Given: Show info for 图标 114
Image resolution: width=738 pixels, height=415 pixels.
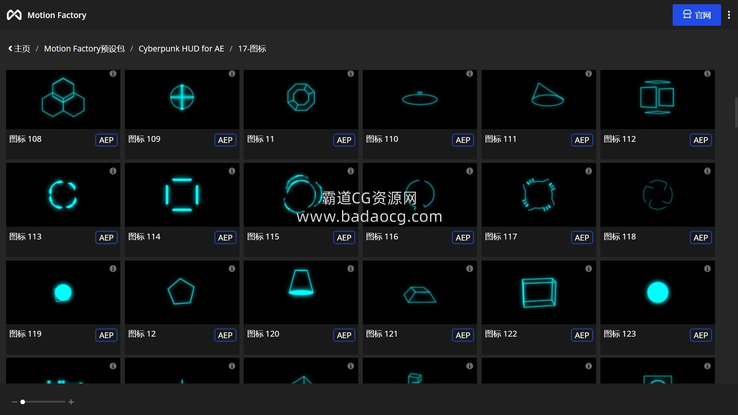Looking at the screenshot, I should [232, 171].
